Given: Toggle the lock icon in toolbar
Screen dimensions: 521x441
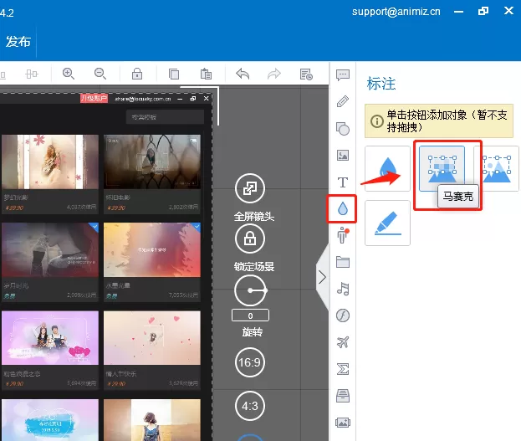Looking at the screenshot, I should coord(137,74).
